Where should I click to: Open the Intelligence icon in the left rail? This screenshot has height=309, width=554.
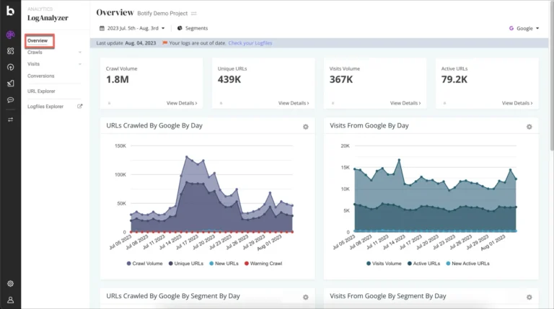[x=11, y=51]
